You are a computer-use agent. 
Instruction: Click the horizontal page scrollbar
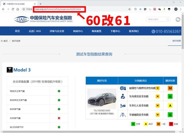(x=89, y=132)
